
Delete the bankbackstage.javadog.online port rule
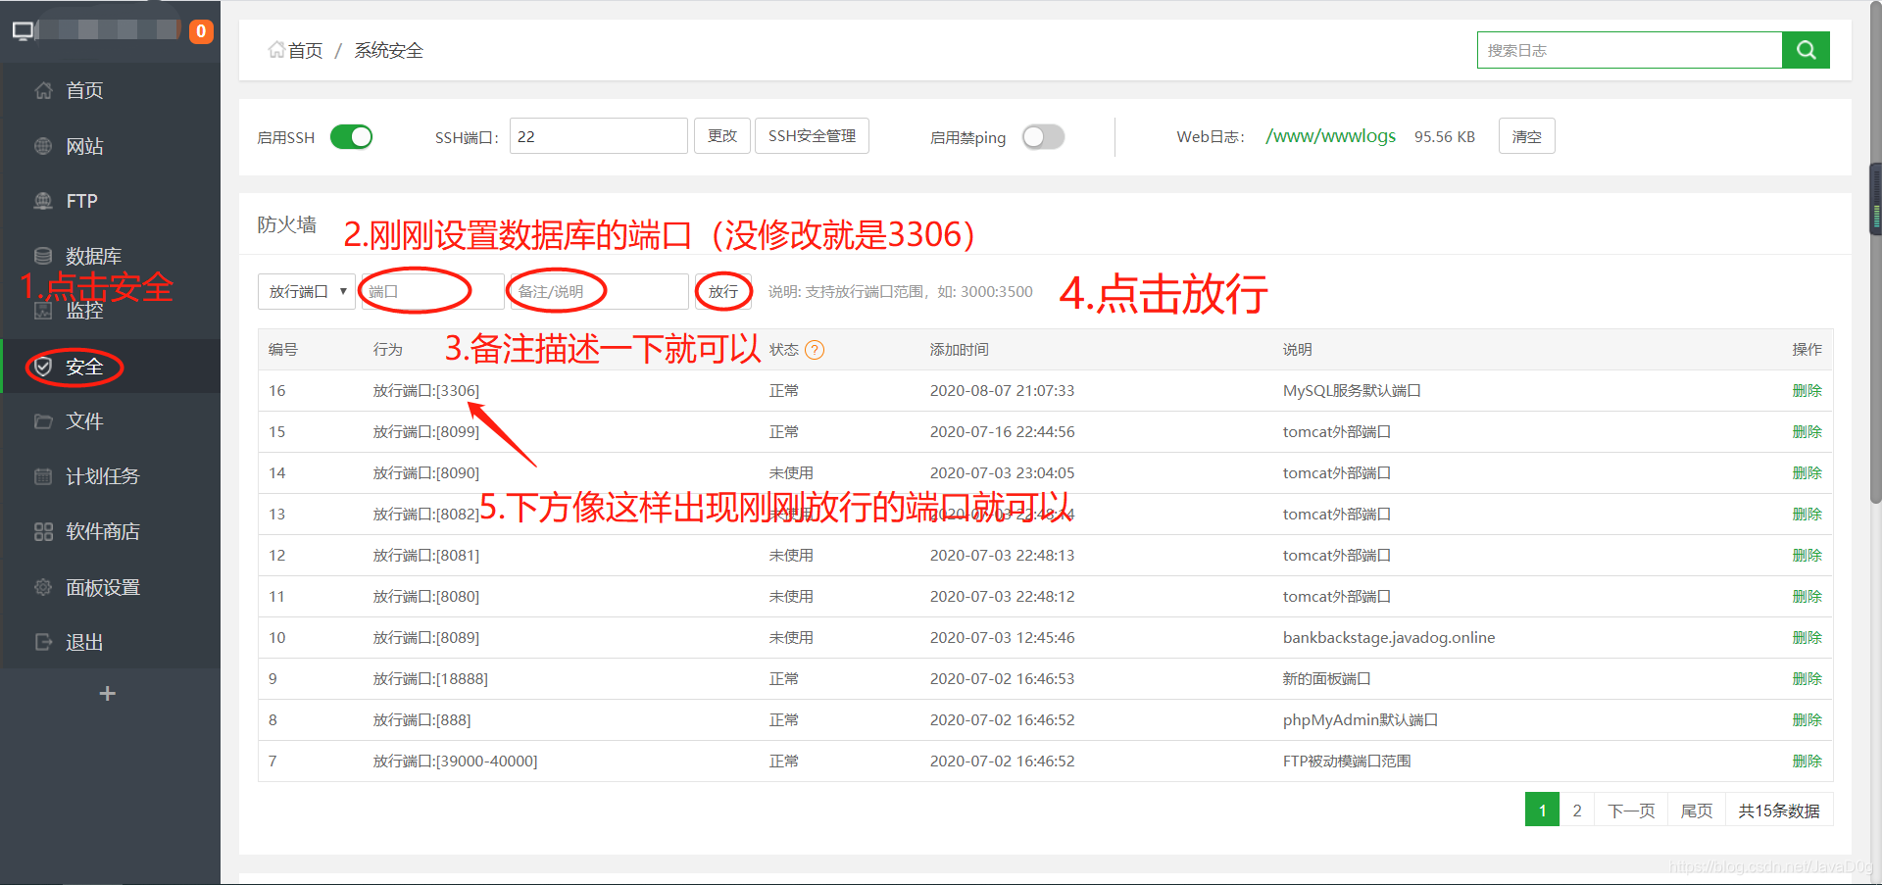pos(1807,638)
